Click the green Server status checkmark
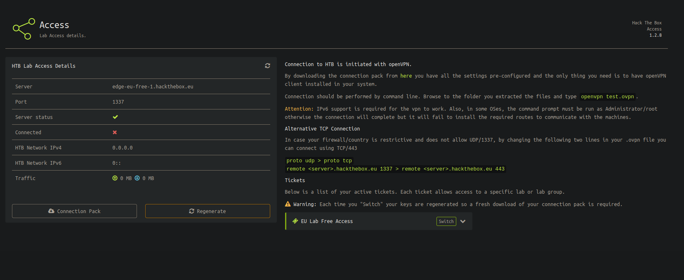Image resolution: width=684 pixels, height=280 pixels. pyautogui.click(x=115, y=117)
